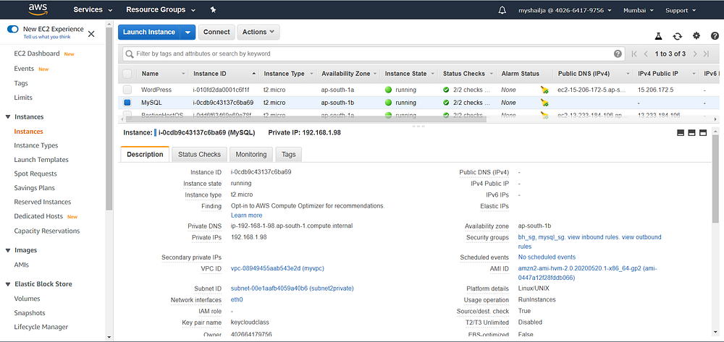Open the Mumbai region dropdown

click(x=638, y=10)
